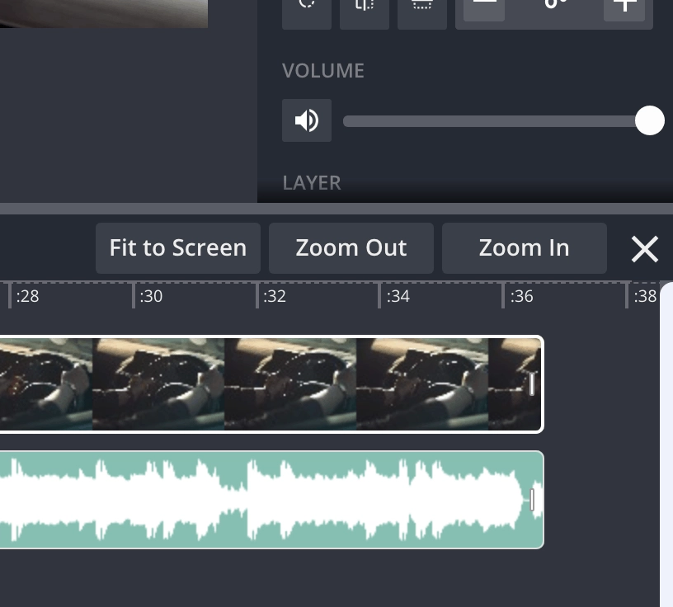The height and width of the screenshot is (607, 673).
Task: Expand the rotation angle stepper control
Action: [x=554, y=7]
